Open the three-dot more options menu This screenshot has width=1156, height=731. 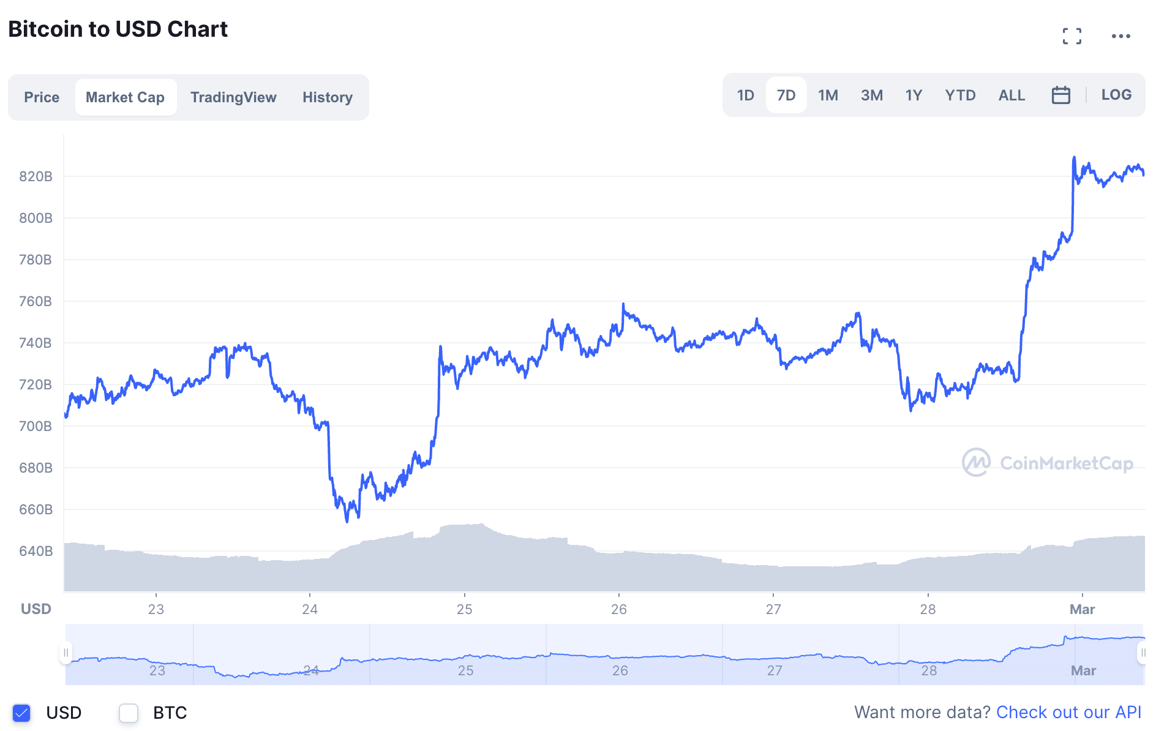pos(1120,36)
